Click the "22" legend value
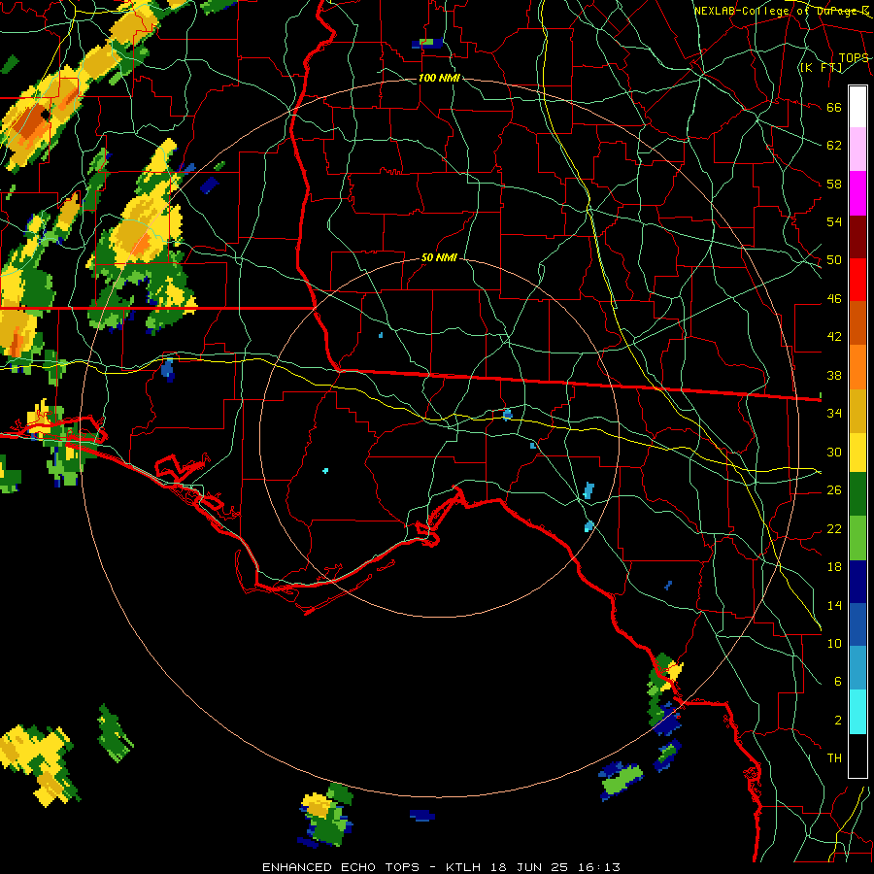This screenshot has height=874, width=874. point(834,528)
